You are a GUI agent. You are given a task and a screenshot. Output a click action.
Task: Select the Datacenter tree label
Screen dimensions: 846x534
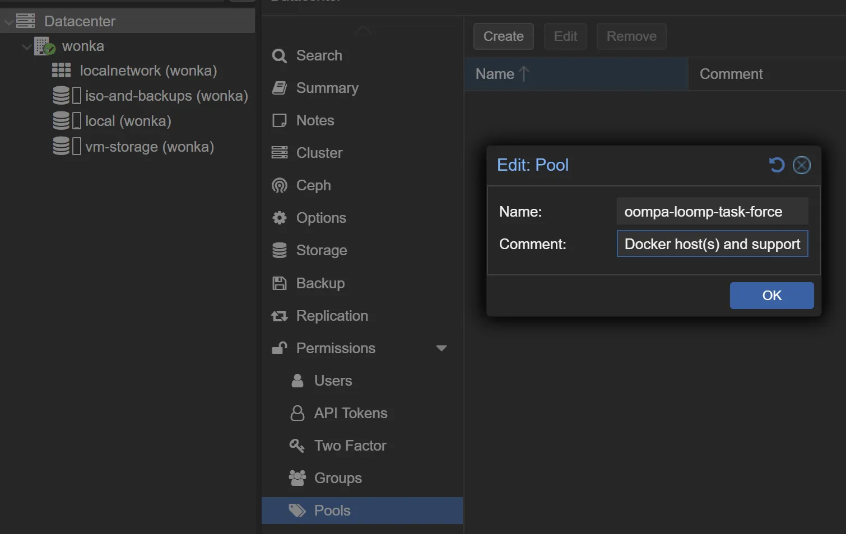pyautogui.click(x=80, y=21)
